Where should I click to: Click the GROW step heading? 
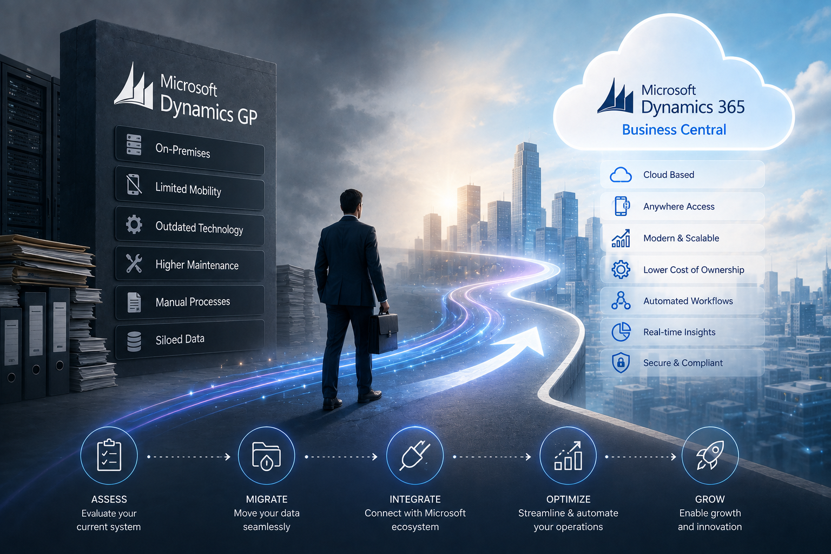point(710,499)
